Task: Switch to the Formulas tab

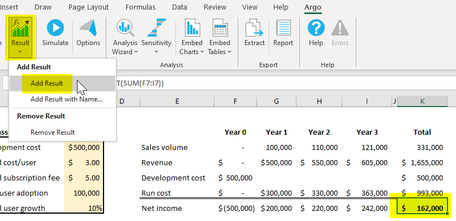Action: click(x=140, y=7)
